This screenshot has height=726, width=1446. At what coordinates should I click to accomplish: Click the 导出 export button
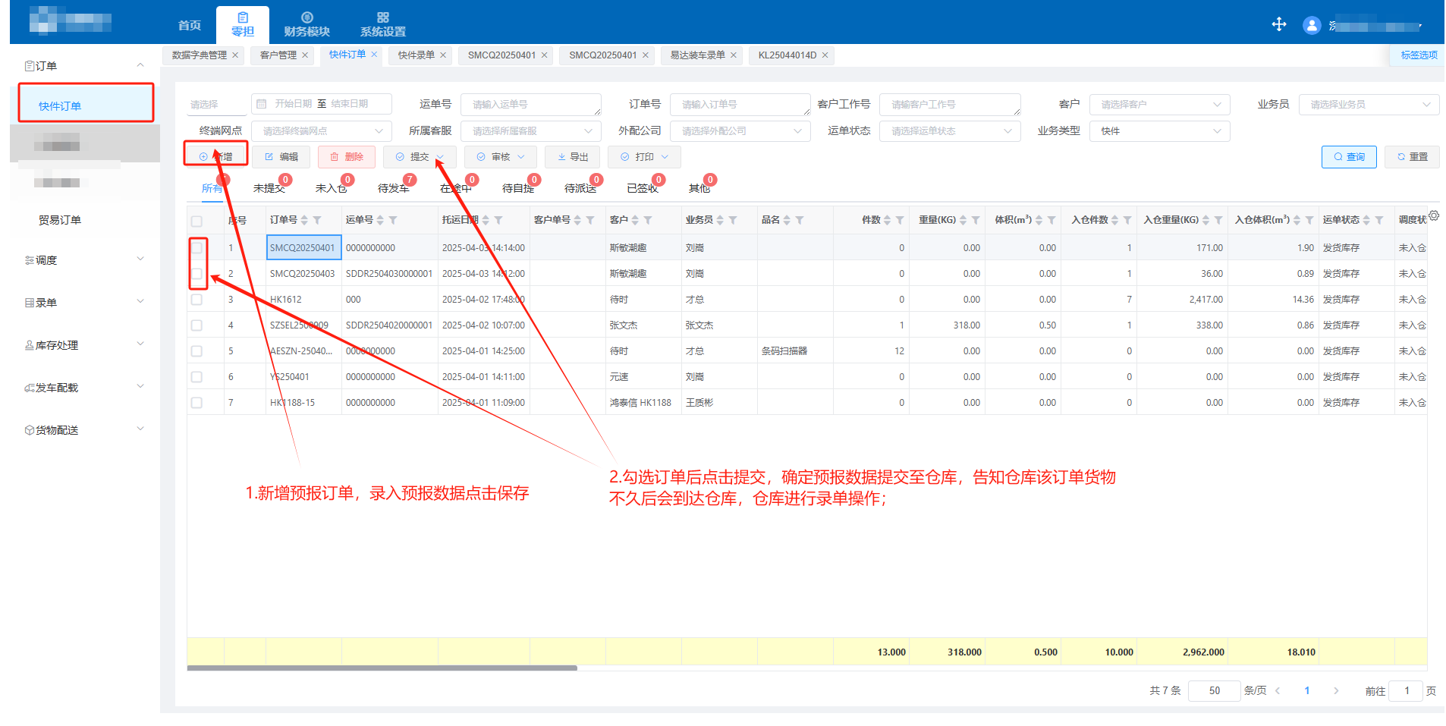tap(573, 157)
